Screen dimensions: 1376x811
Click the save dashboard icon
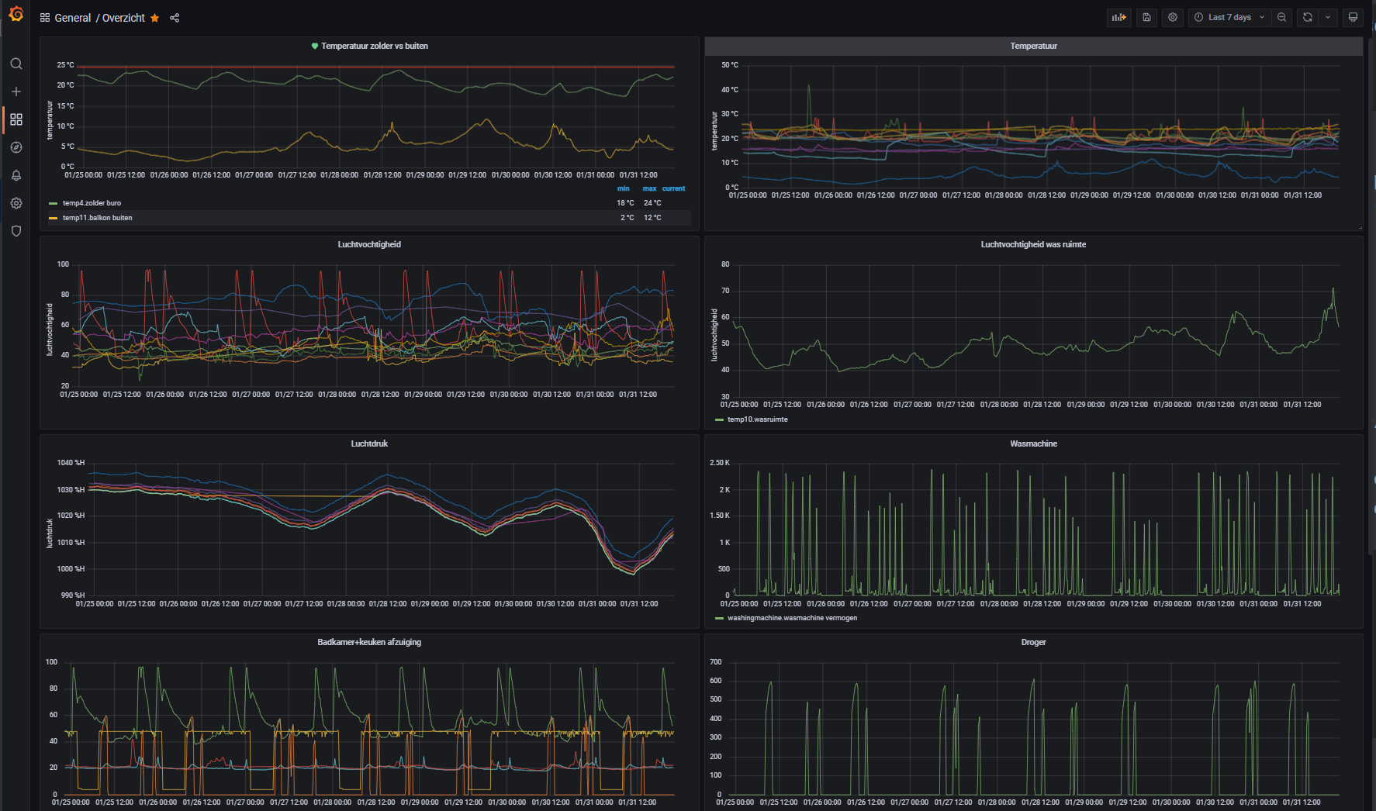(x=1146, y=17)
